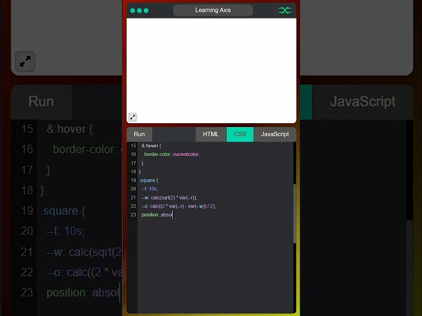Click the --o: calc line 22 code
Screen dimensions: 422x316
tap(179, 206)
